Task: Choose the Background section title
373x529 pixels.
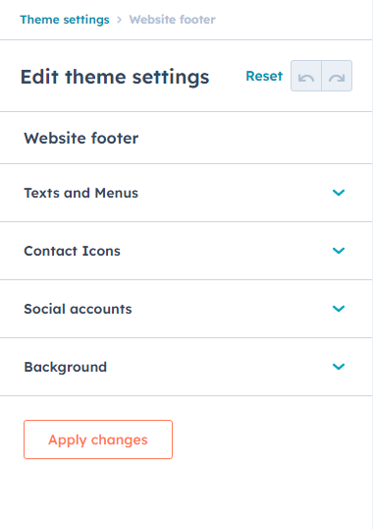Action: coord(66,367)
